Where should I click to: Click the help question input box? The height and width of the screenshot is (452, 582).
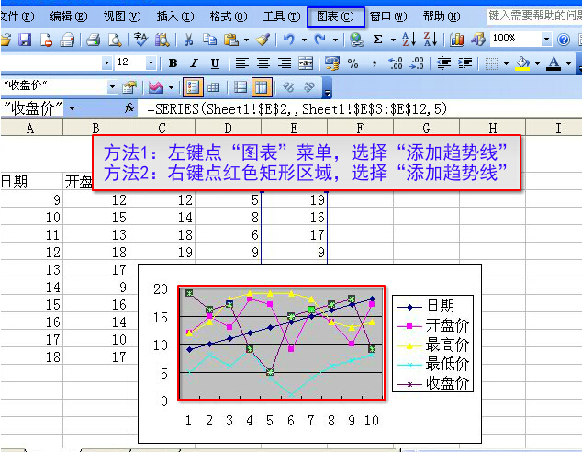coord(533,17)
